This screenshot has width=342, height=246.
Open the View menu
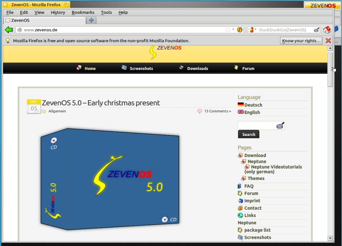39,12
